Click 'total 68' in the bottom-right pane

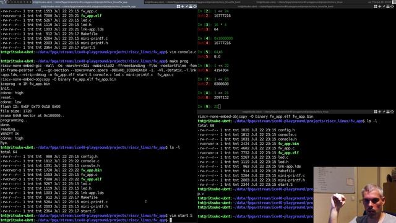(206, 125)
